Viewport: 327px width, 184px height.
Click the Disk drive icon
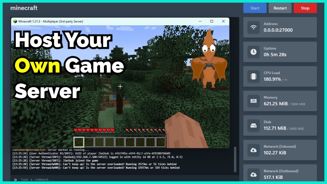(253, 125)
